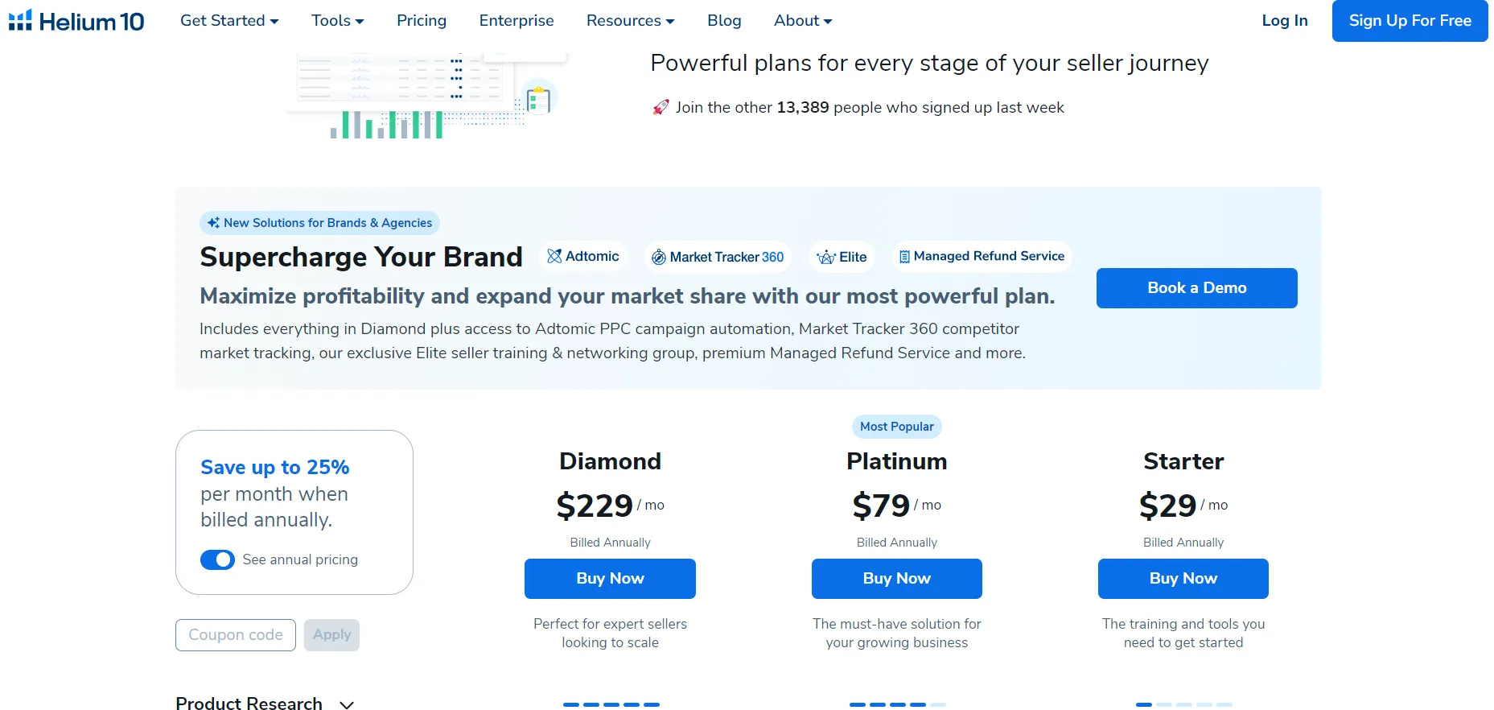Open the Get Started dropdown menu
The height and width of the screenshot is (710, 1494).
click(229, 21)
